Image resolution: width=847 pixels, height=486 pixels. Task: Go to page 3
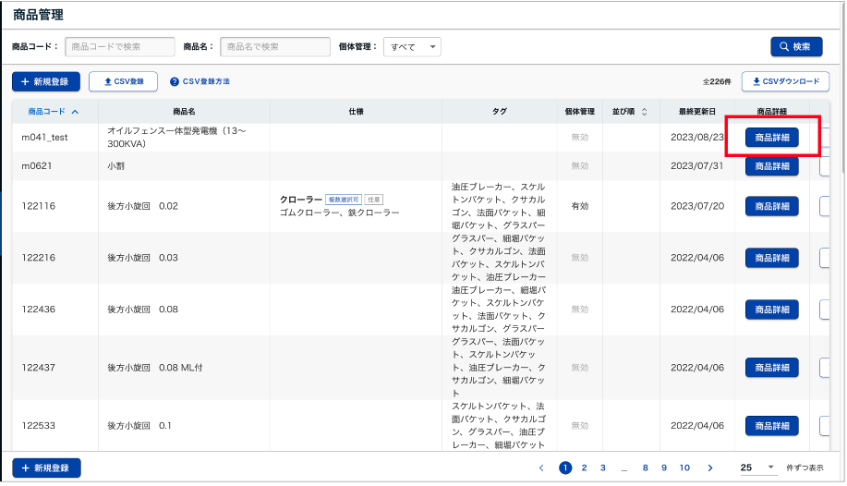(603, 468)
